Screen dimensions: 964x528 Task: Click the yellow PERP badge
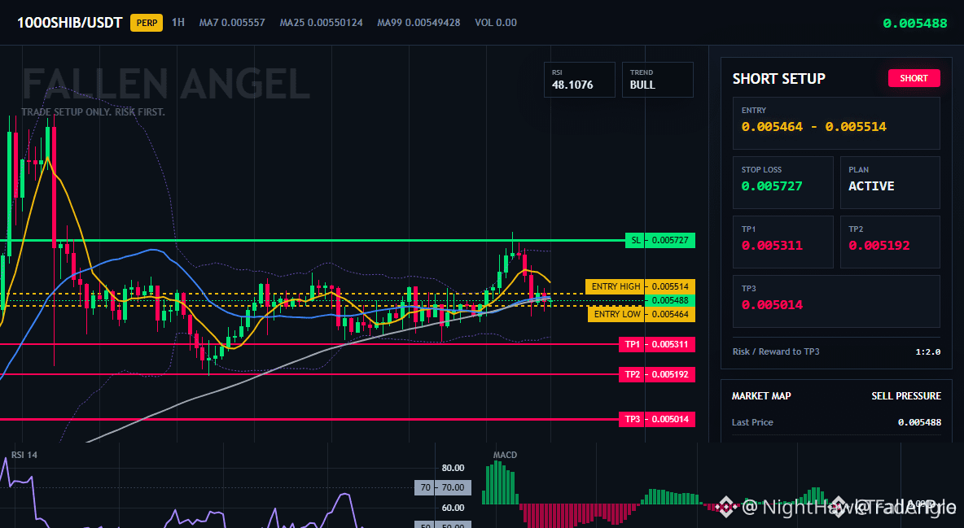click(147, 23)
